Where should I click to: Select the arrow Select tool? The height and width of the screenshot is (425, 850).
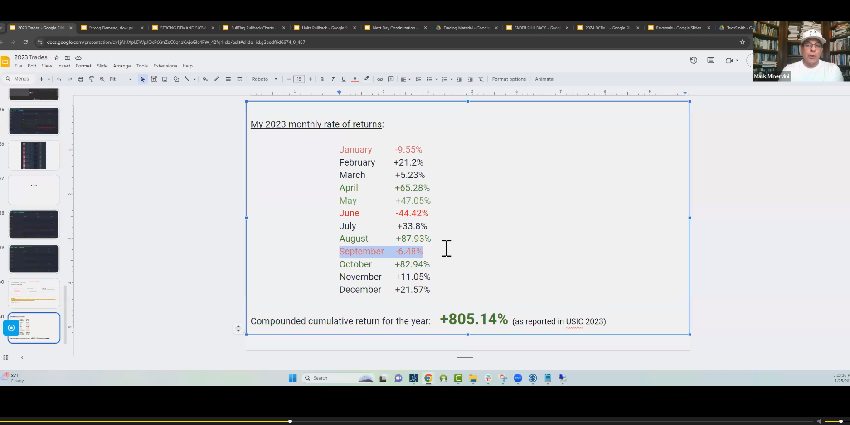[x=142, y=79]
